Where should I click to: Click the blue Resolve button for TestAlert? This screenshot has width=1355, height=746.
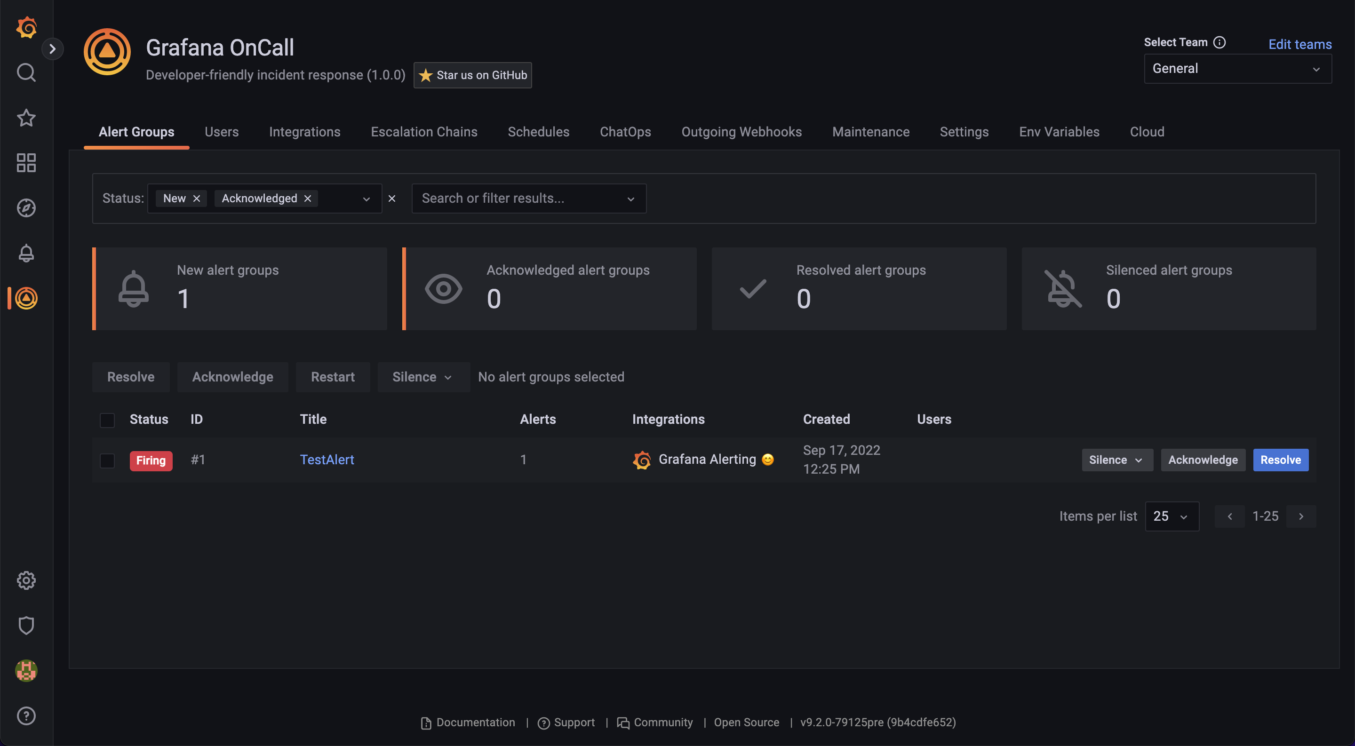[1280, 460]
